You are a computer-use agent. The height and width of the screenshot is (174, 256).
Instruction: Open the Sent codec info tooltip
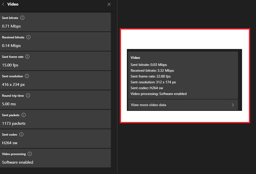[x=21, y=134]
